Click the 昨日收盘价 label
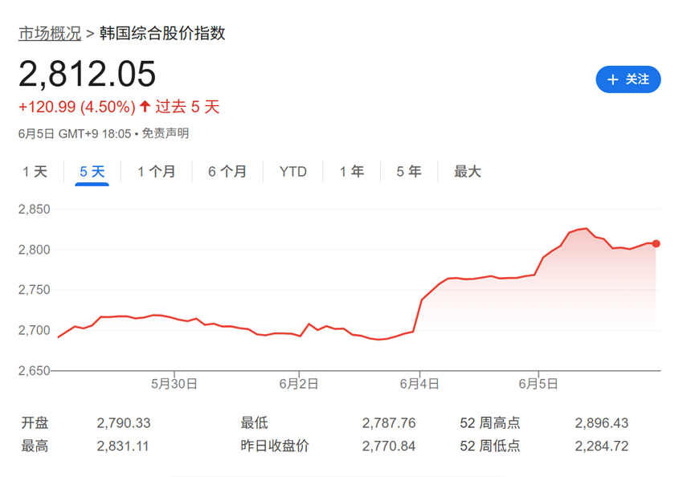The height and width of the screenshot is (477, 695). (x=275, y=446)
